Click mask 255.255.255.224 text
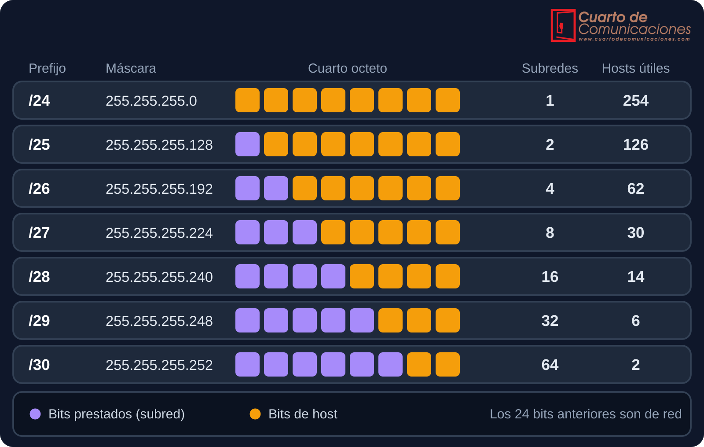 pyautogui.click(x=159, y=233)
